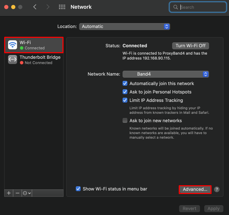Remove the selected service with minus button
229x215 pixels.
tap(17, 193)
